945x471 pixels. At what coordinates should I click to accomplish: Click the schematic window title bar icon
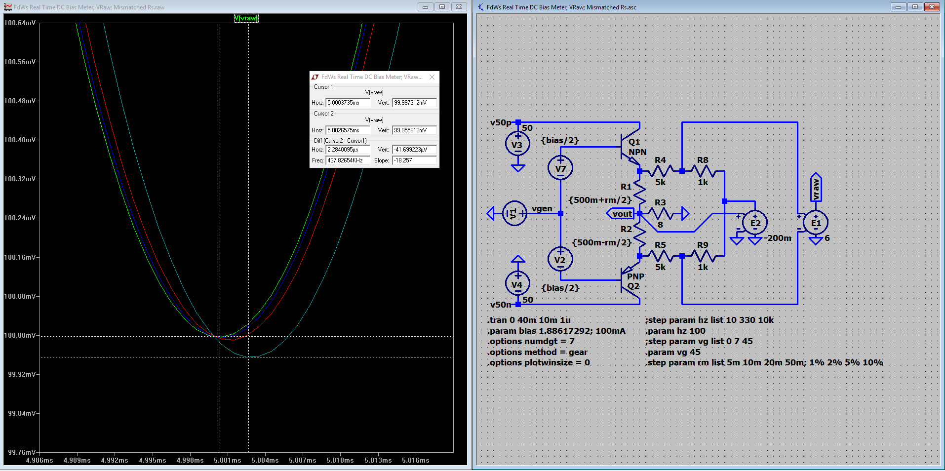(x=481, y=7)
